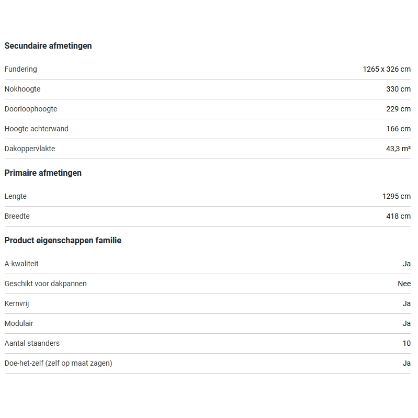Click the 1265 x 326 cm value

pos(386,69)
